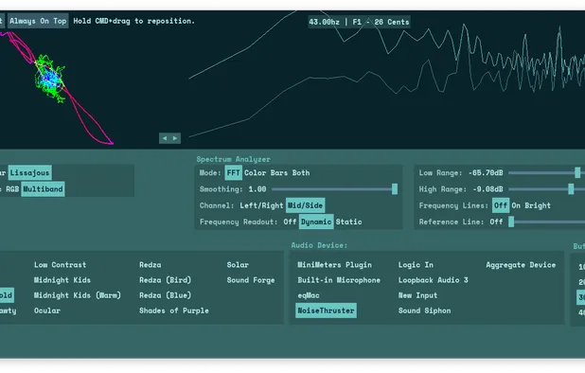Click the Reference Line slider handle
The image size is (585, 373).
511,222
